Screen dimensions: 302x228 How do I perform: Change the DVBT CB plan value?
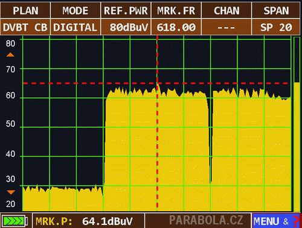click(x=25, y=27)
